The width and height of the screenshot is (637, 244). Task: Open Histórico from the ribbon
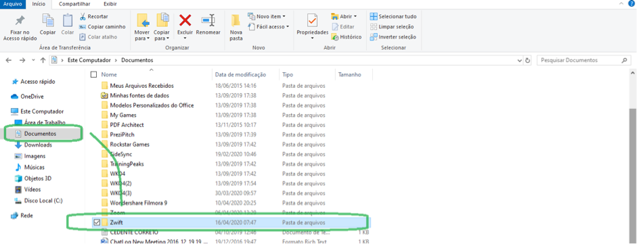point(346,37)
